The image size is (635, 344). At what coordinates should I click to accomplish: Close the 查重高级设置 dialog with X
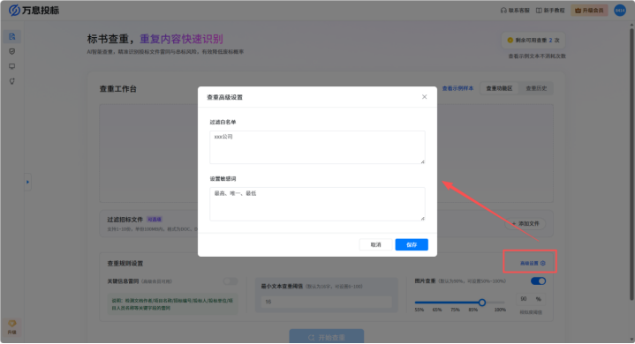[424, 97]
